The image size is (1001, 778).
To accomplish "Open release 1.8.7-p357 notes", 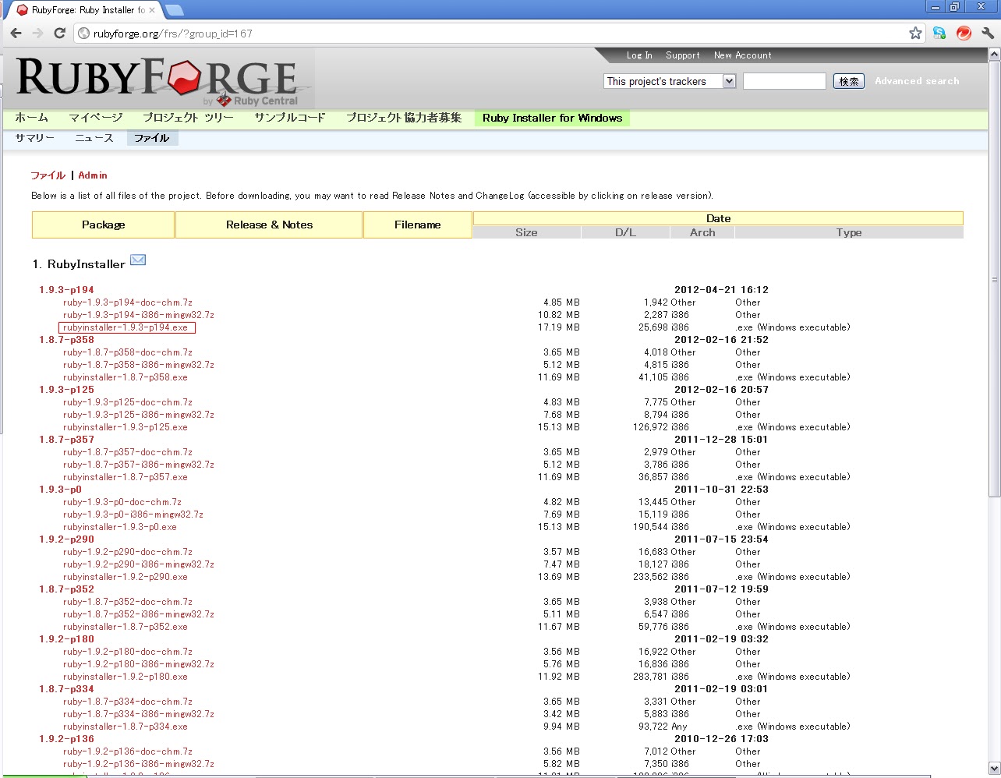I will (x=66, y=440).
